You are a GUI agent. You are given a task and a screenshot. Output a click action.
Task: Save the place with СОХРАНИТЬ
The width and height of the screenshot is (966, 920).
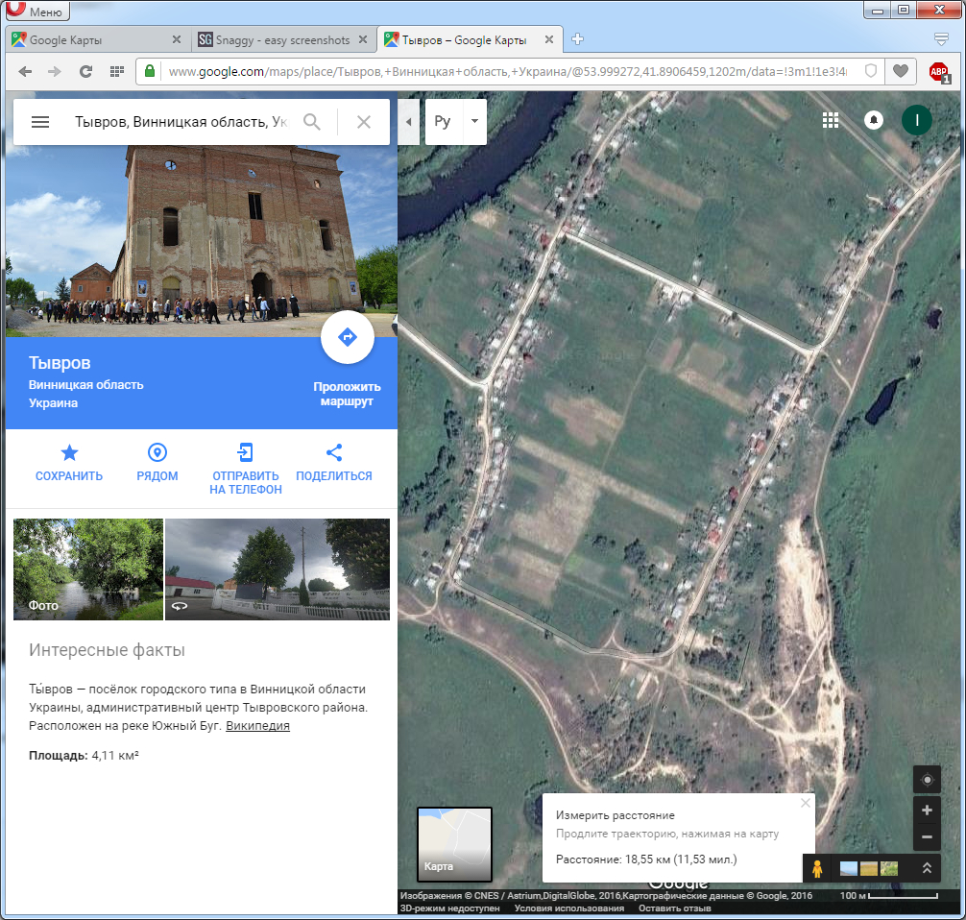coord(69,463)
